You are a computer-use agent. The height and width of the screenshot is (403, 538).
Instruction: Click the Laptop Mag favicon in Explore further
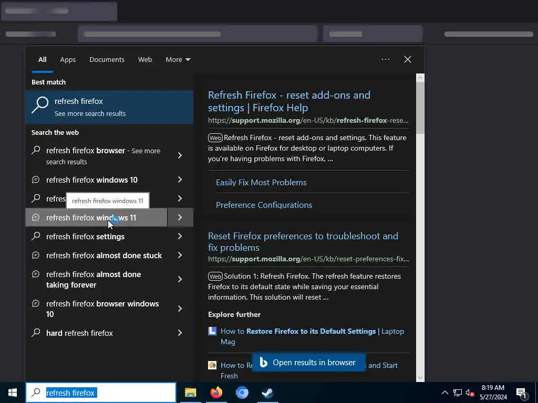point(212,331)
